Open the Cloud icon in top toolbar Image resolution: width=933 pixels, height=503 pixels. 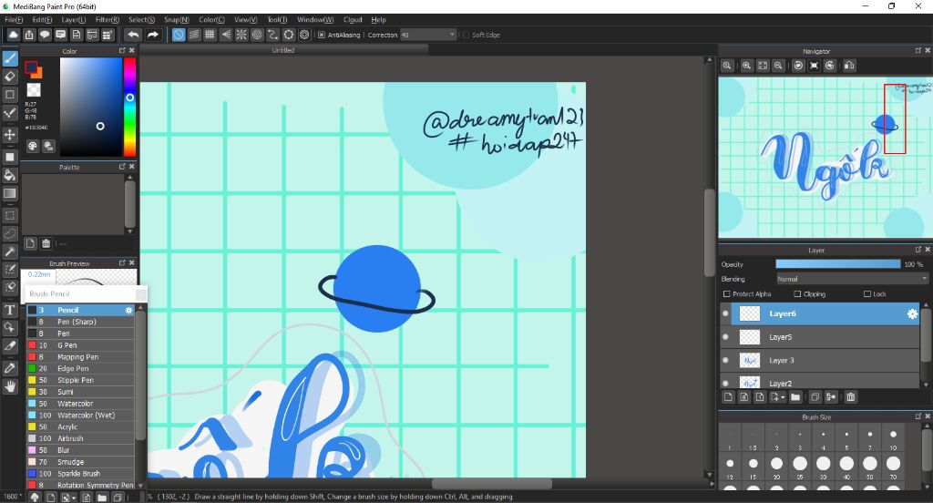point(13,35)
